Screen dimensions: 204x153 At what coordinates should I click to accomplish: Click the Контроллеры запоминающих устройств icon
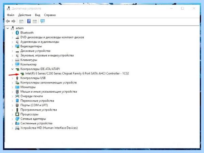[17, 82]
